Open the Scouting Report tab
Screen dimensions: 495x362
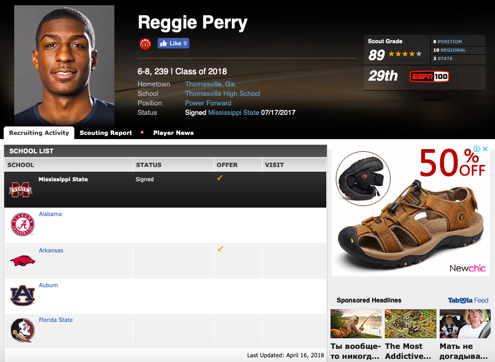pos(106,133)
